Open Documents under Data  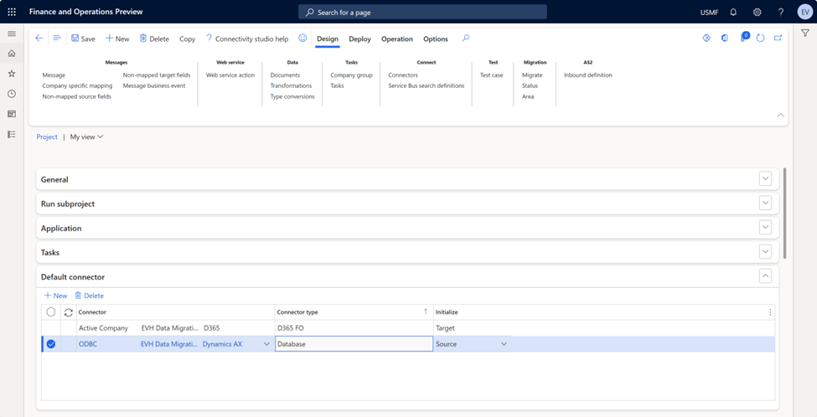click(x=285, y=75)
